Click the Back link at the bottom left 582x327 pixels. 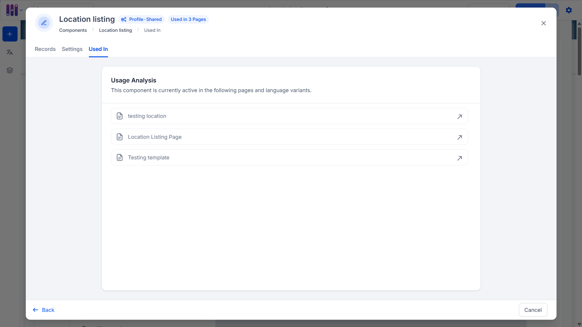click(44, 310)
